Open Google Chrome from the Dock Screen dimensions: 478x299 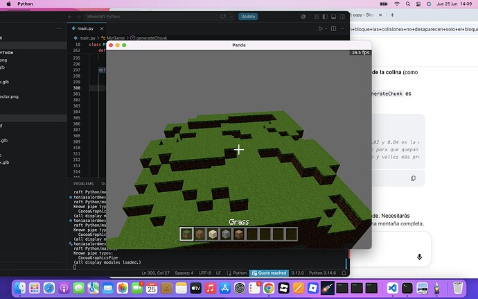coord(269,288)
